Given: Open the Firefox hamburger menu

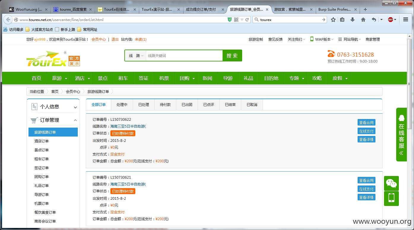Looking at the screenshot, I should click(406, 20).
